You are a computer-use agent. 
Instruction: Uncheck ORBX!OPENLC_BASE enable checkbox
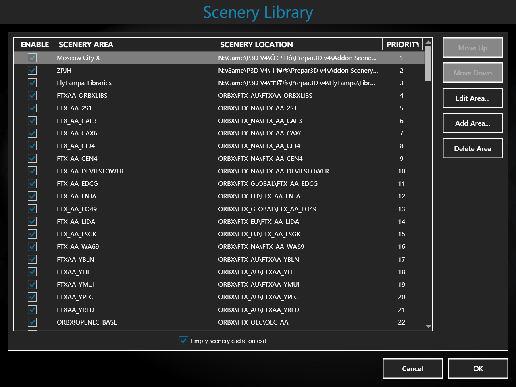coord(32,322)
